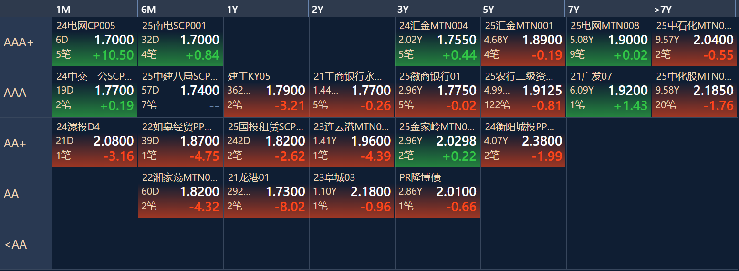739x271 pixels.
Task: Open the 24衡阳城投PP bond cell
Action: pos(523,143)
